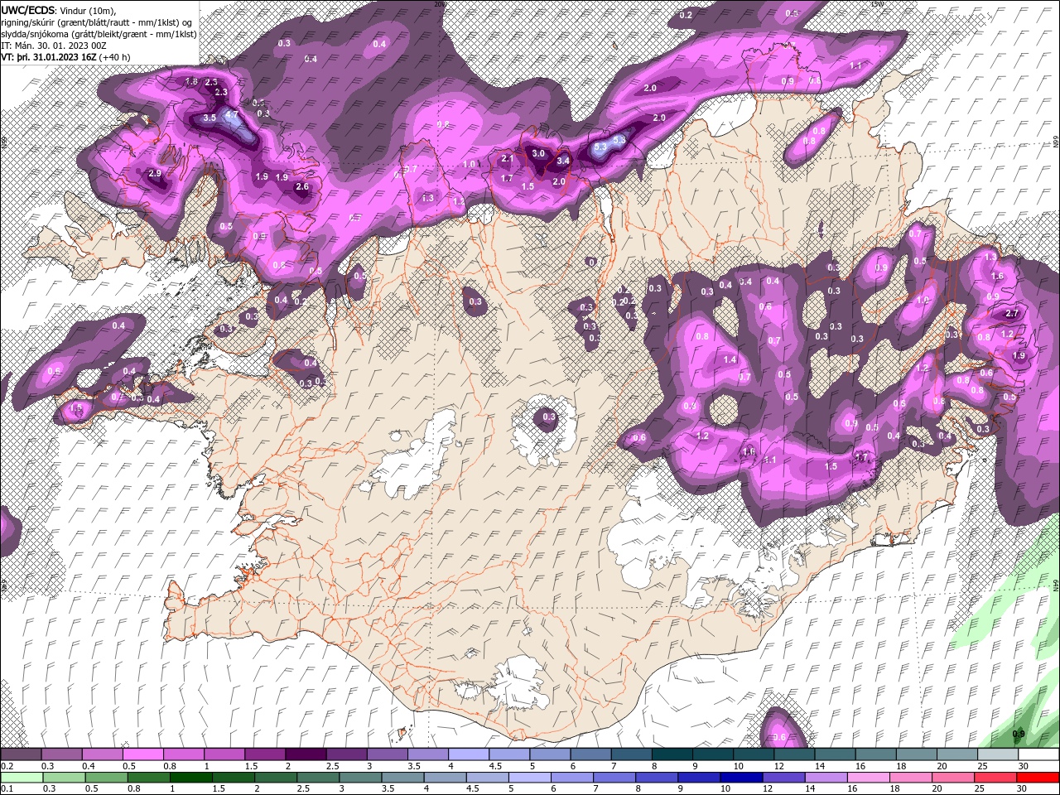This screenshot has height=795, width=1060.
Task: Pick bottom legend swatch between 5 and 6
Action: click(530, 777)
